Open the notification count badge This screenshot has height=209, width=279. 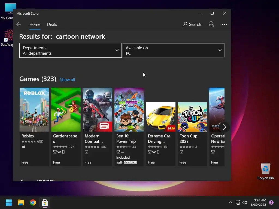pyautogui.click(x=271, y=202)
